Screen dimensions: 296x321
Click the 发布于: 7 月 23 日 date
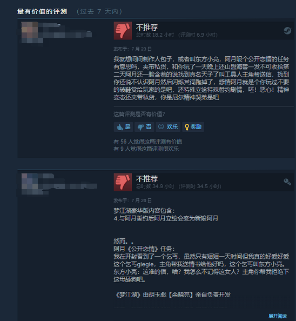coord(132,49)
